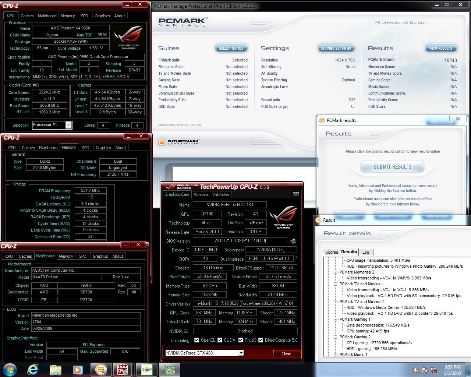Open CPU tab in the Mainboard CPU-Z window
This screenshot has width=471, height=377.
pyautogui.click(x=9, y=256)
